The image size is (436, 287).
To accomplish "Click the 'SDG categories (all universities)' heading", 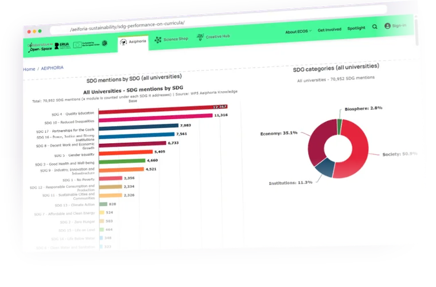I will point(336,68).
